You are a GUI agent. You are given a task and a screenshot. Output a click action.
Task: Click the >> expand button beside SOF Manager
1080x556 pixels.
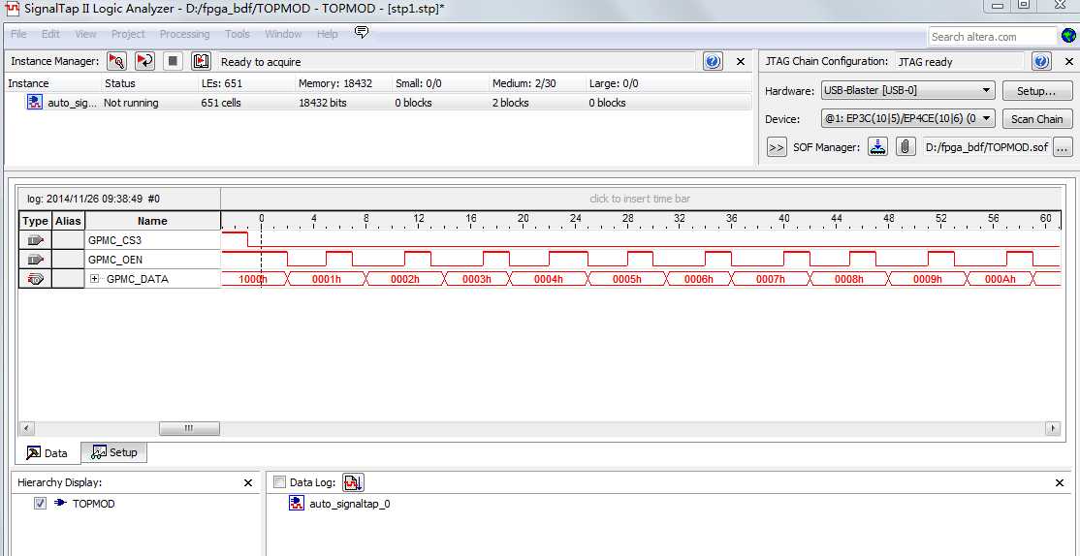coord(777,147)
